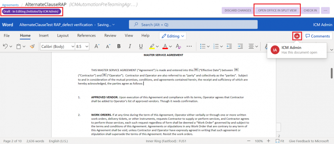Click English (U.S.) language status
Screen dimensions: 334x144
click(x=59, y=141)
